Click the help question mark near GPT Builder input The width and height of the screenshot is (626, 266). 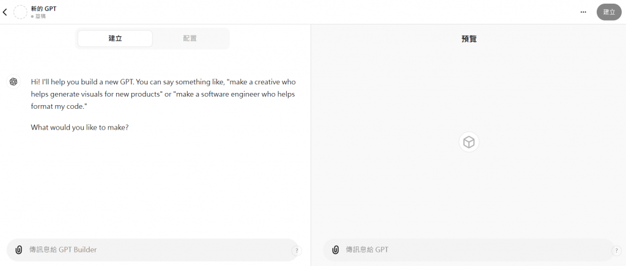coord(296,251)
